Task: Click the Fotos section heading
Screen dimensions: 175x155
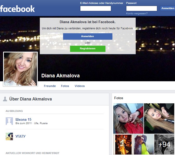Action: pos(119,98)
